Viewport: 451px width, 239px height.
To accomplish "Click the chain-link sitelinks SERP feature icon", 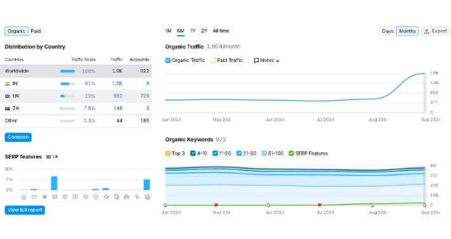I will pos(34,197).
